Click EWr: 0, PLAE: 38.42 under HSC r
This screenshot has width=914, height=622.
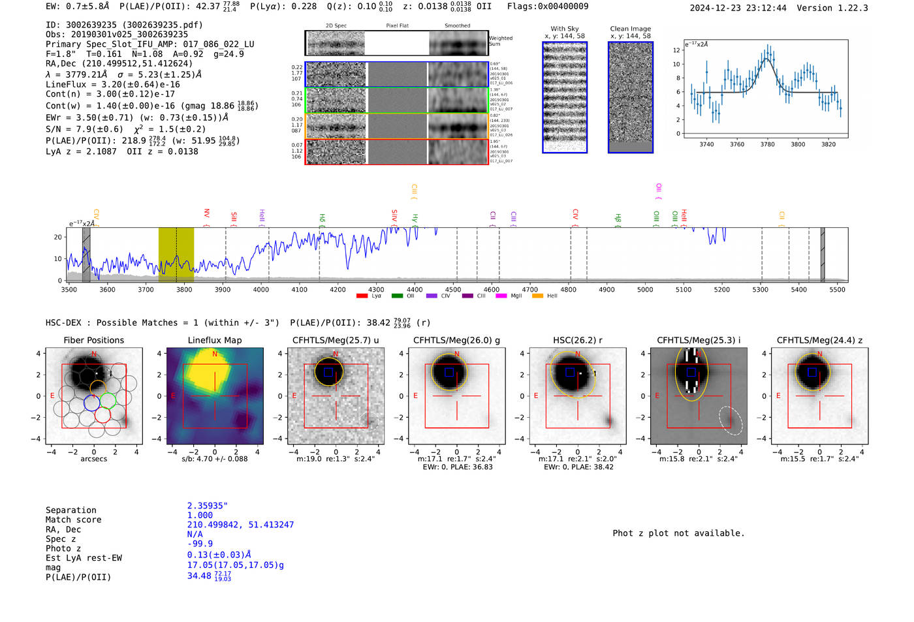578,467
